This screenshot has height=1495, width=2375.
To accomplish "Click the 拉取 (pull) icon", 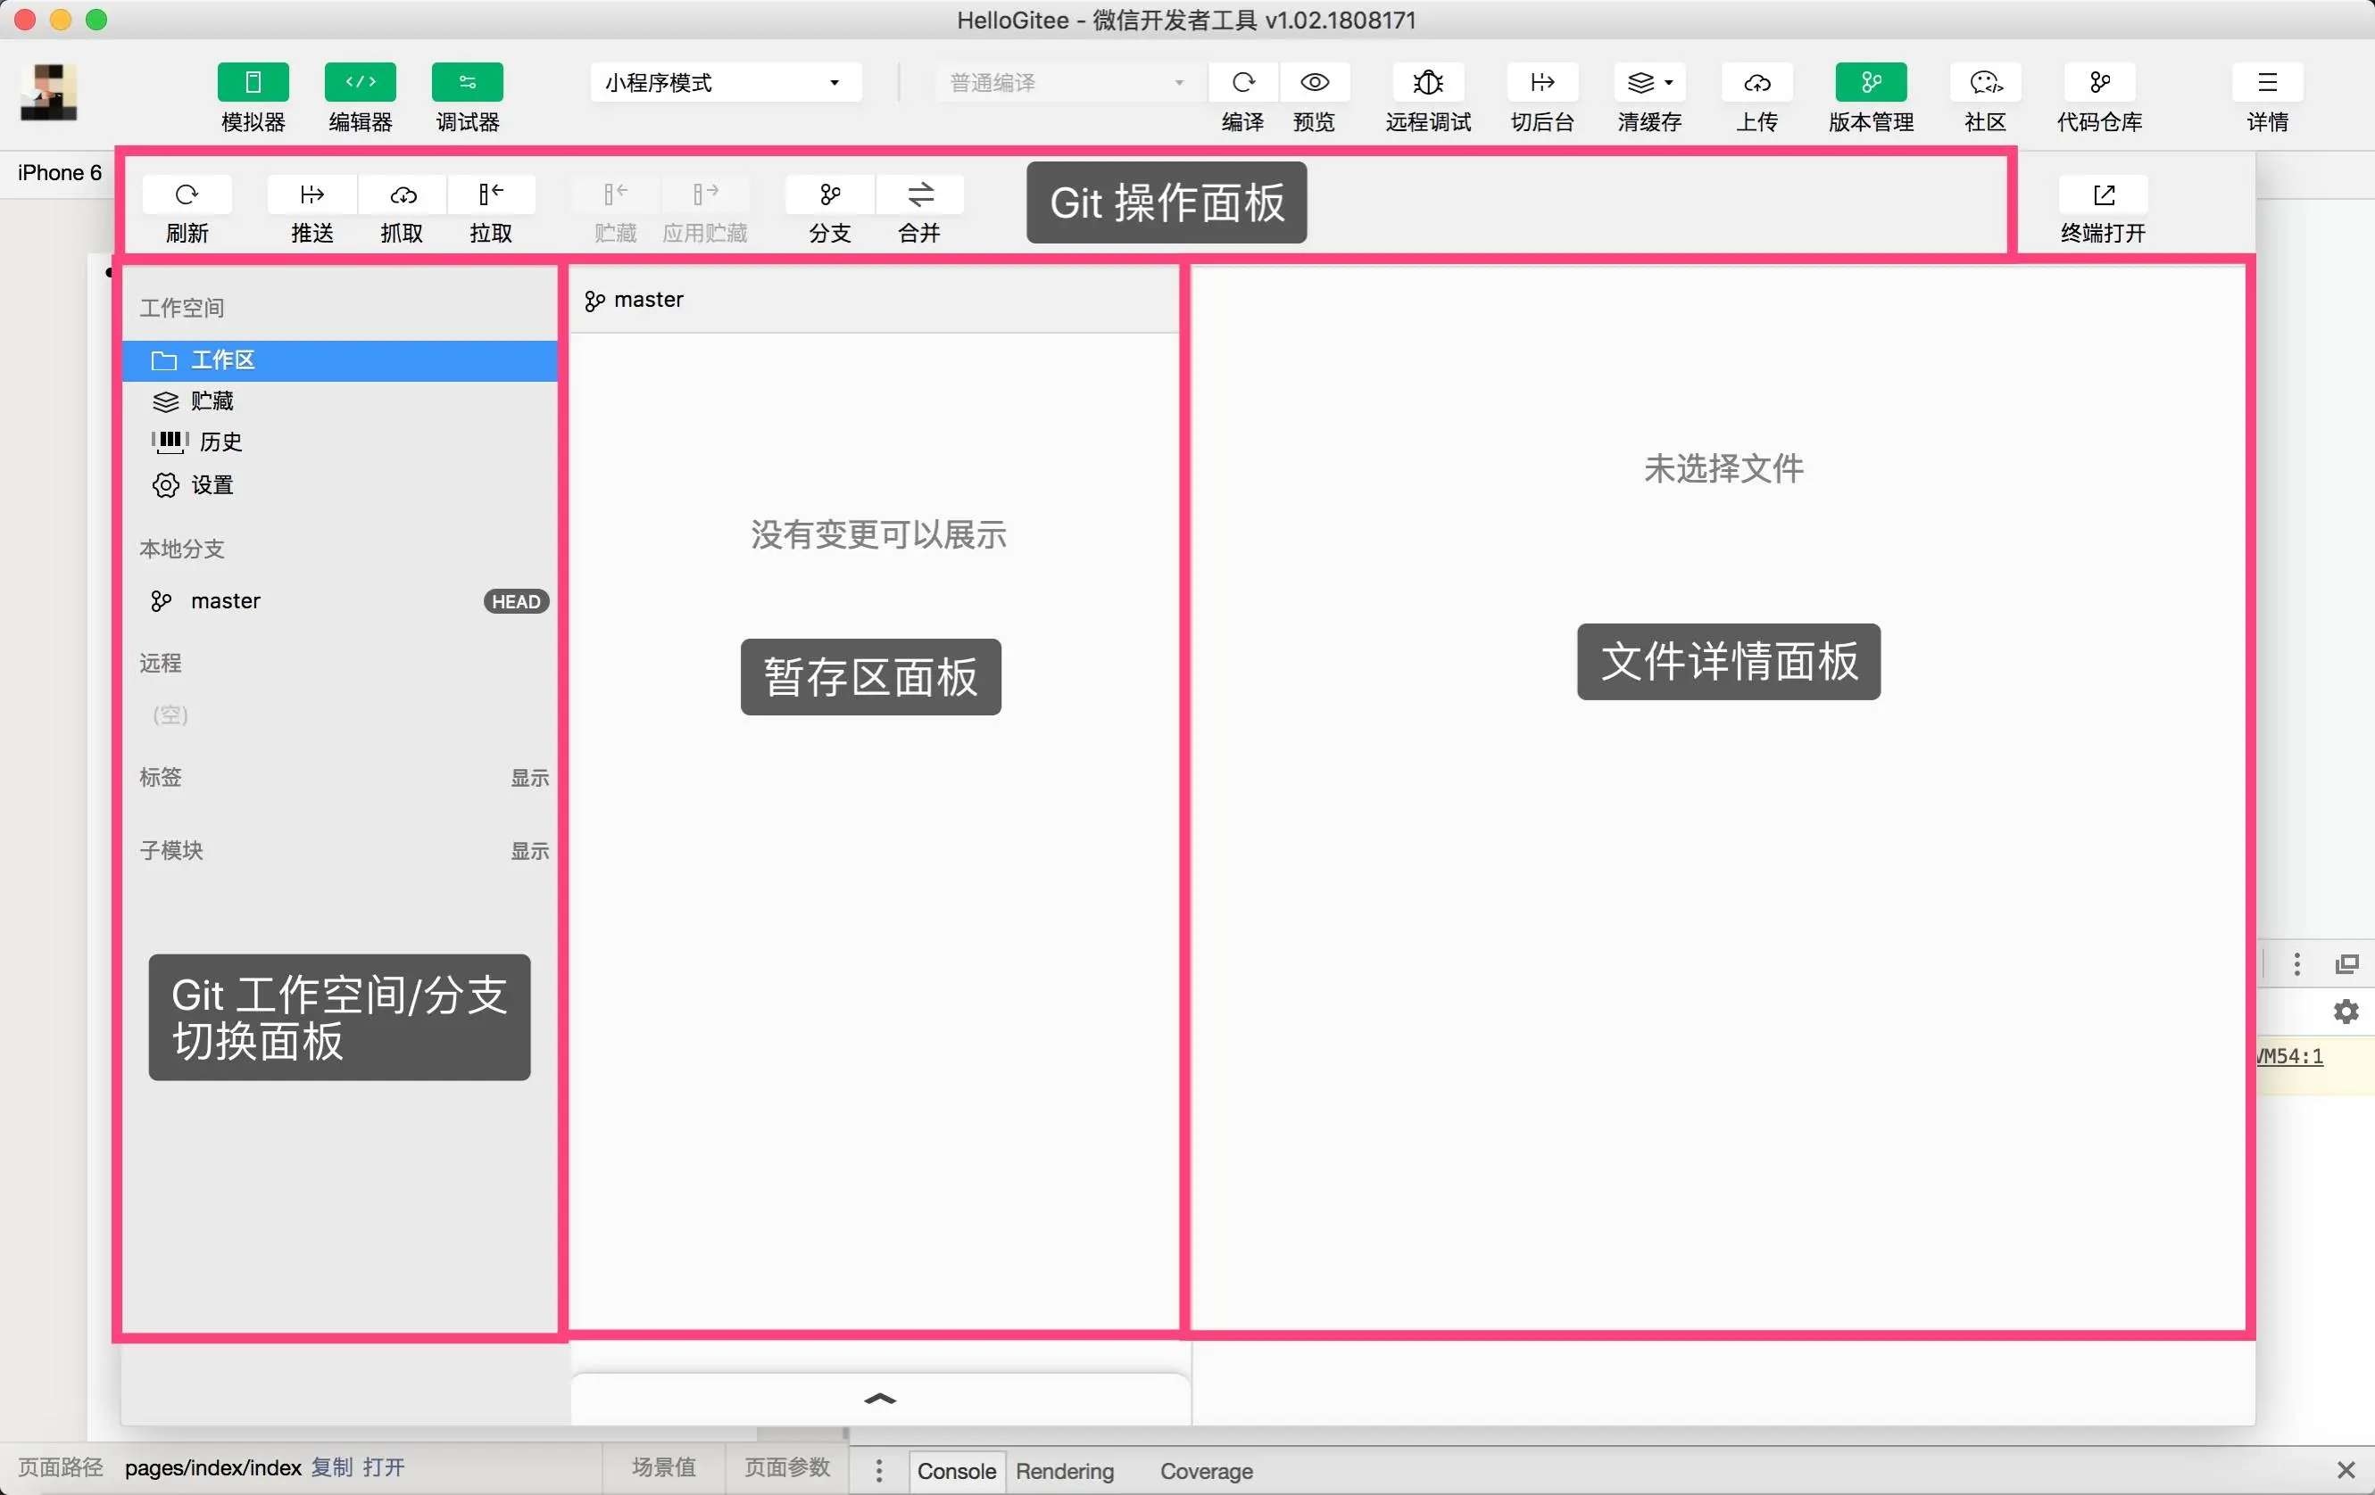I will 490,194.
